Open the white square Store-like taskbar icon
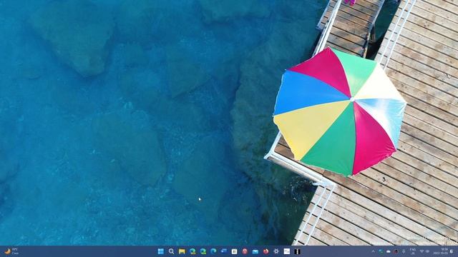 234,251
